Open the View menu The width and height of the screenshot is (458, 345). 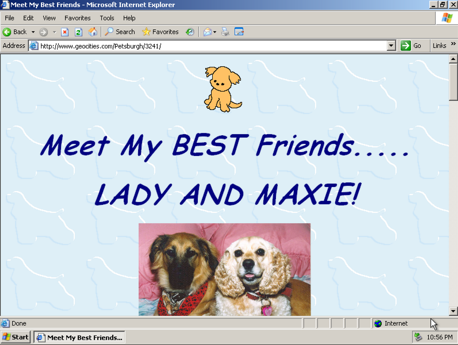pyautogui.click(x=49, y=18)
